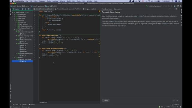Select data.kt in the project tree
This screenshot has height=108, width=192.
pyautogui.click(x=23, y=49)
